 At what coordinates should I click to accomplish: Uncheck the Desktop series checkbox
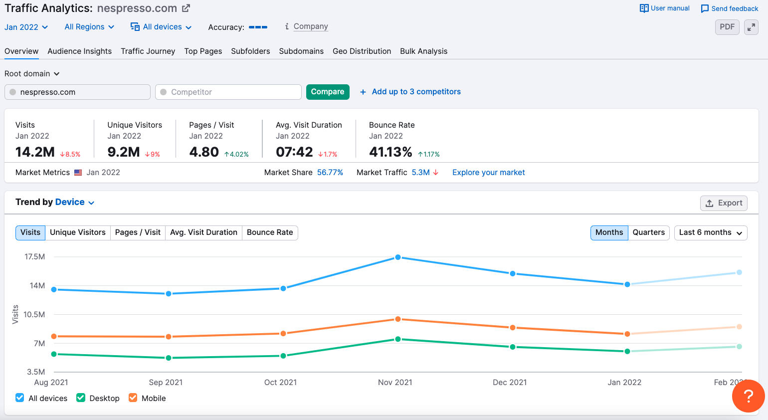point(81,398)
